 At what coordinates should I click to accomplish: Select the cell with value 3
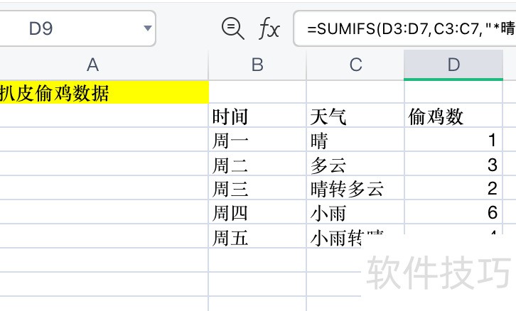453,165
